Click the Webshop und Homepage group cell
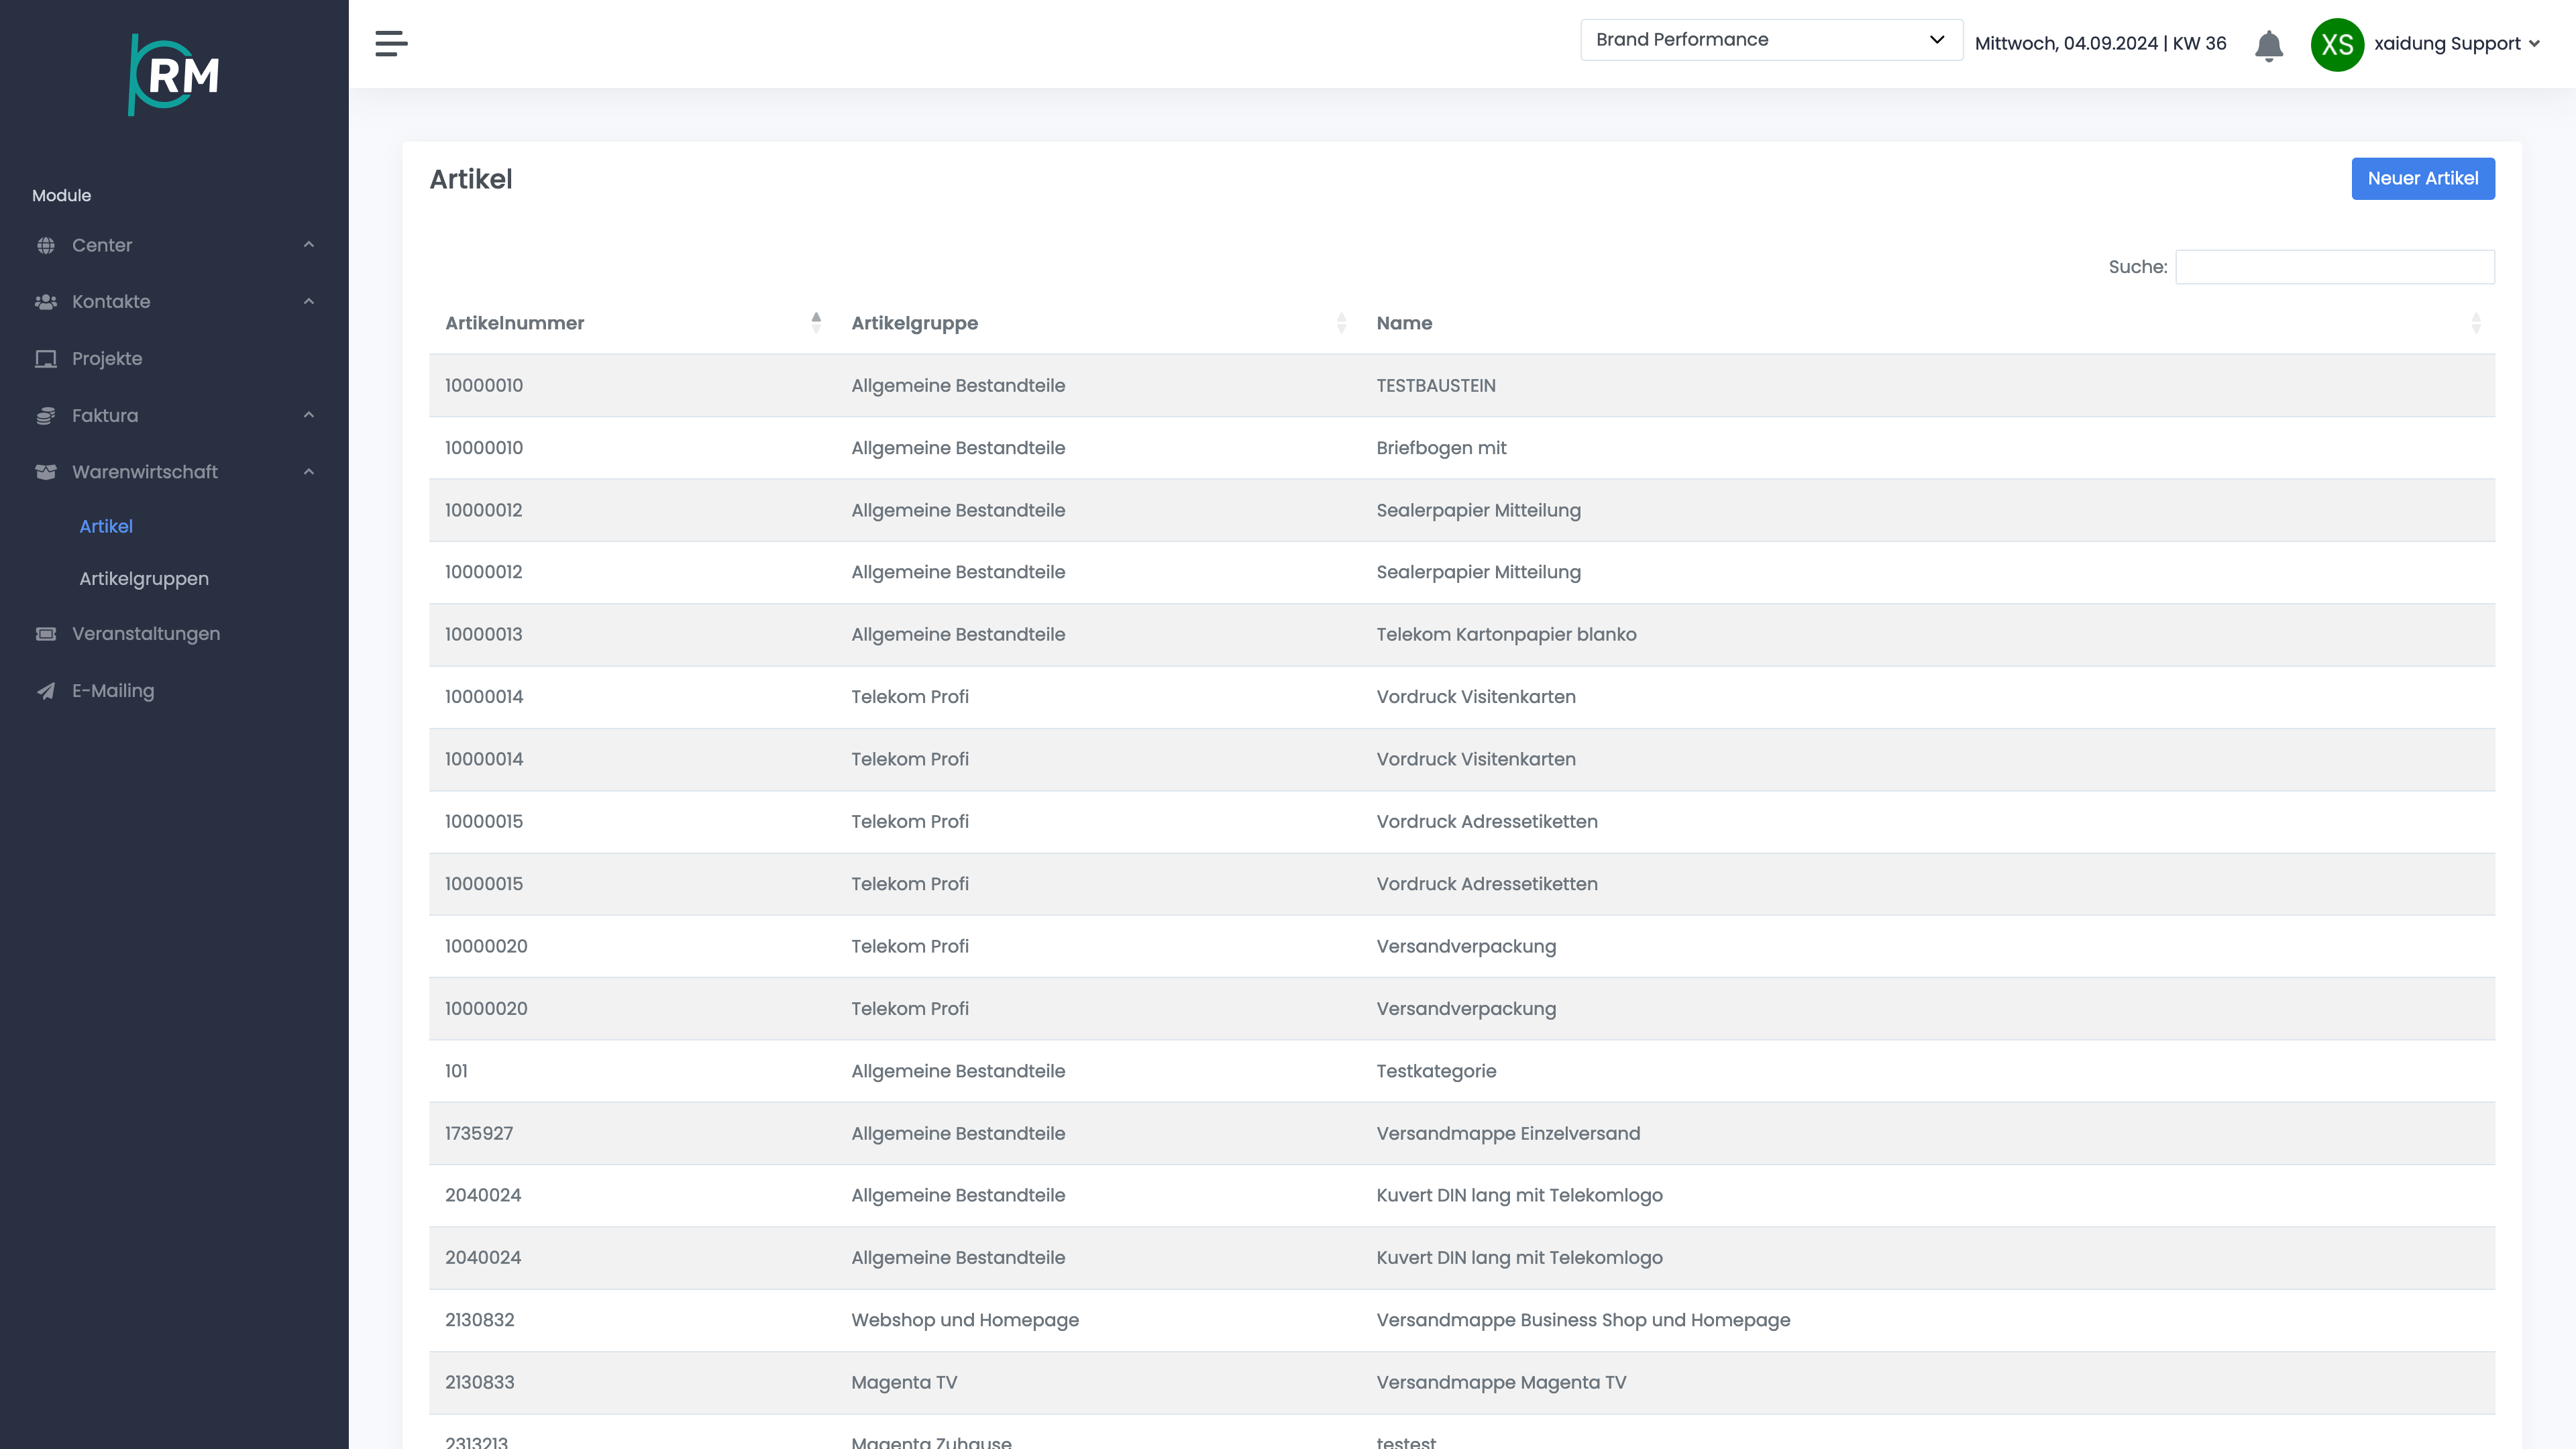Image resolution: width=2576 pixels, height=1449 pixels. (965, 1320)
